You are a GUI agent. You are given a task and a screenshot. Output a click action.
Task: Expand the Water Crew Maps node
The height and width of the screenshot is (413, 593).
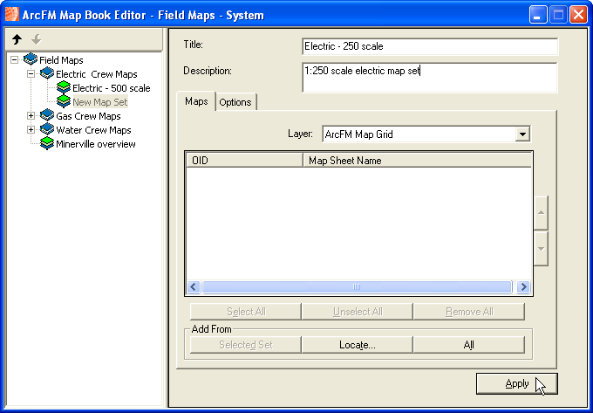pyautogui.click(x=31, y=130)
